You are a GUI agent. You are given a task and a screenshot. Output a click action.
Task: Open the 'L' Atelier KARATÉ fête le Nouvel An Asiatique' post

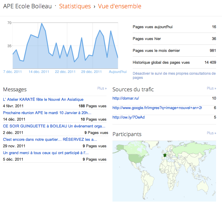click(43, 100)
